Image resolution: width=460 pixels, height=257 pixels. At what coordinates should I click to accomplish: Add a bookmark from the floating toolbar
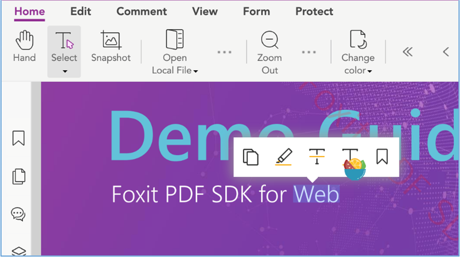(x=382, y=156)
